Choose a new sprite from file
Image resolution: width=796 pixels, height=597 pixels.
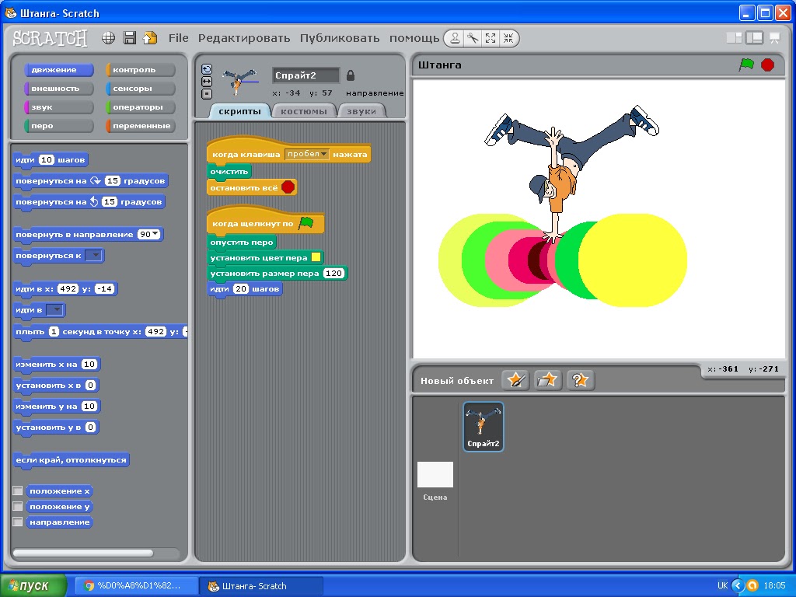(x=548, y=379)
